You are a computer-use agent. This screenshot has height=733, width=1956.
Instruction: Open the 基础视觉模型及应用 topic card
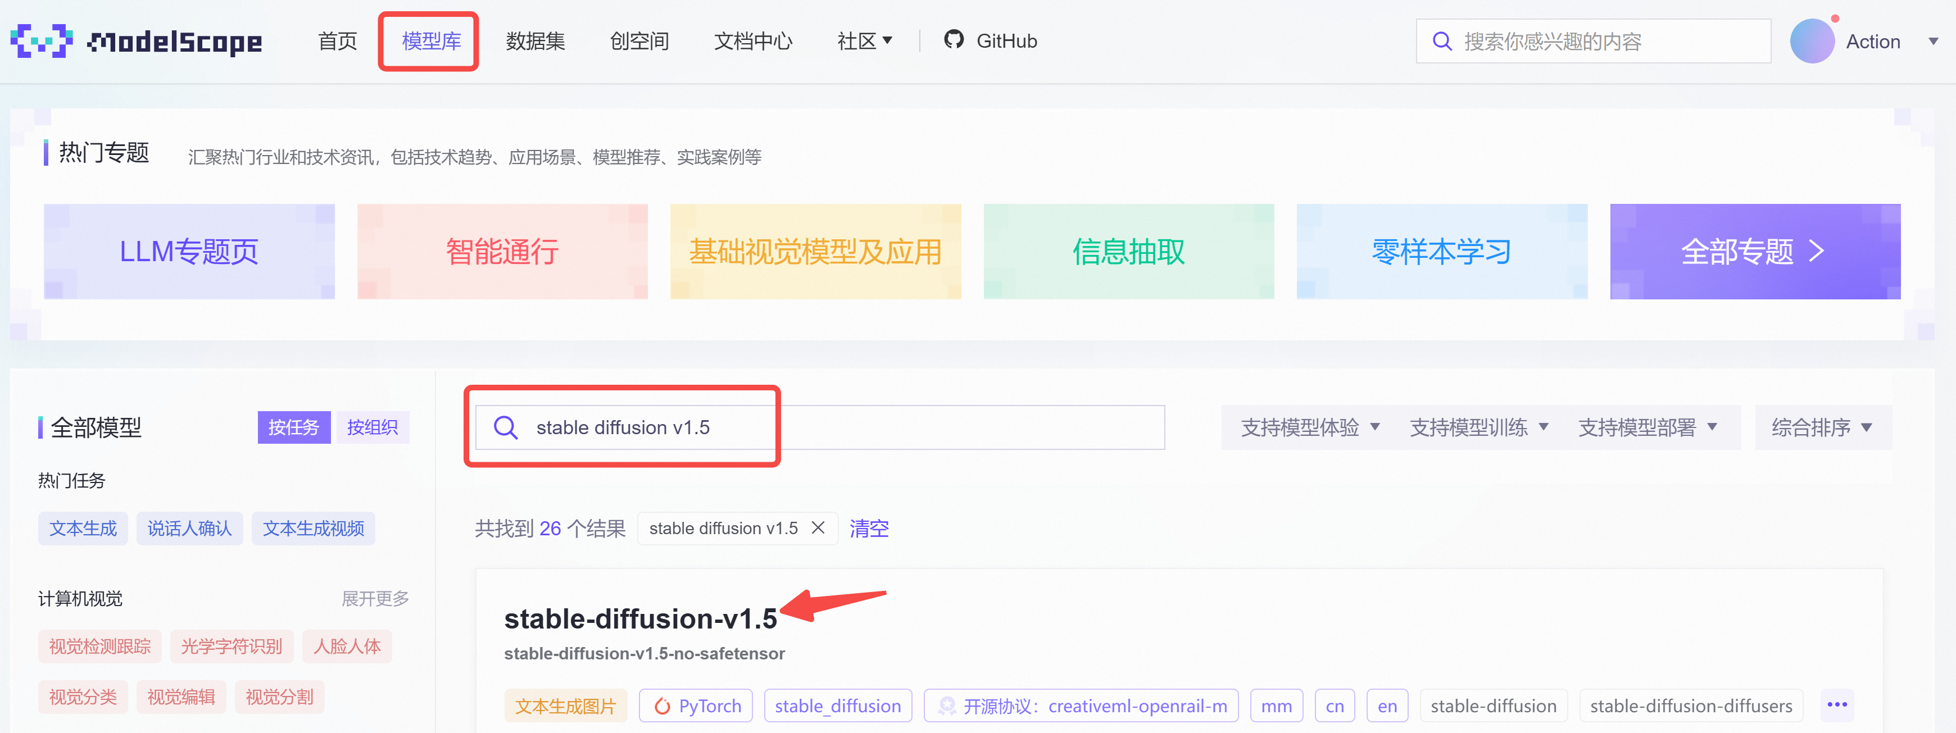[815, 251]
